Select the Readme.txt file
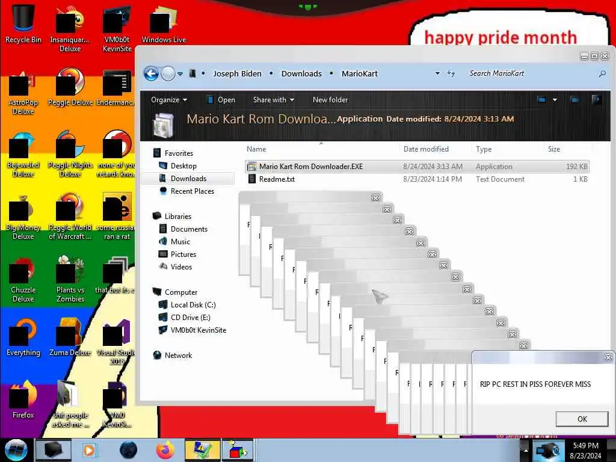Viewport: 616px width, 462px height. tap(417, 179)
